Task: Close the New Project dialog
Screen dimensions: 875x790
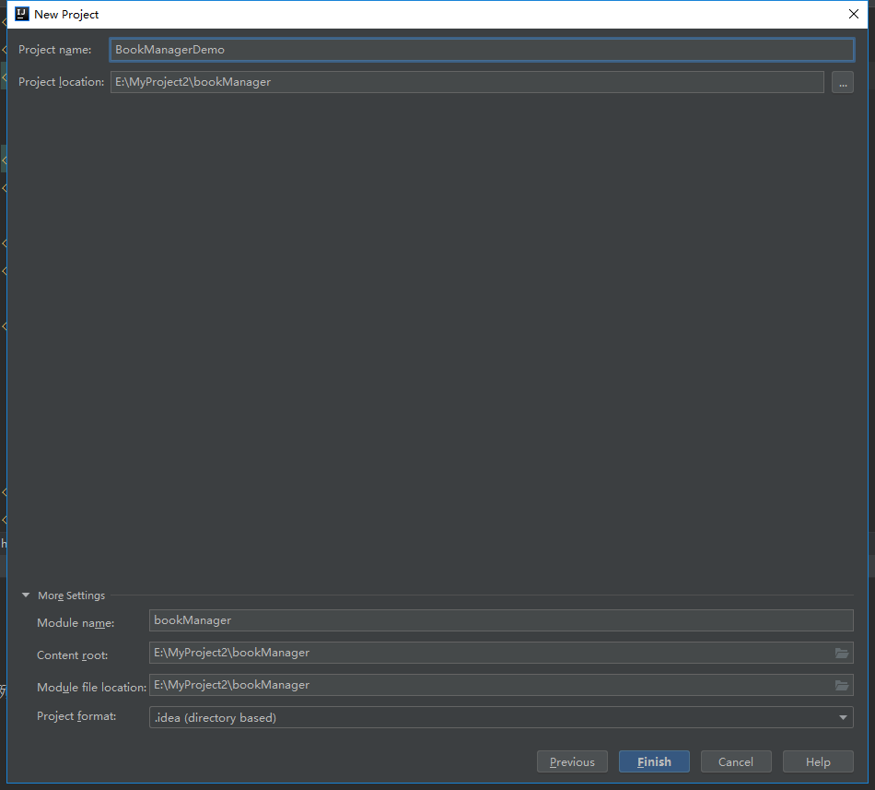Action: (x=853, y=14)
